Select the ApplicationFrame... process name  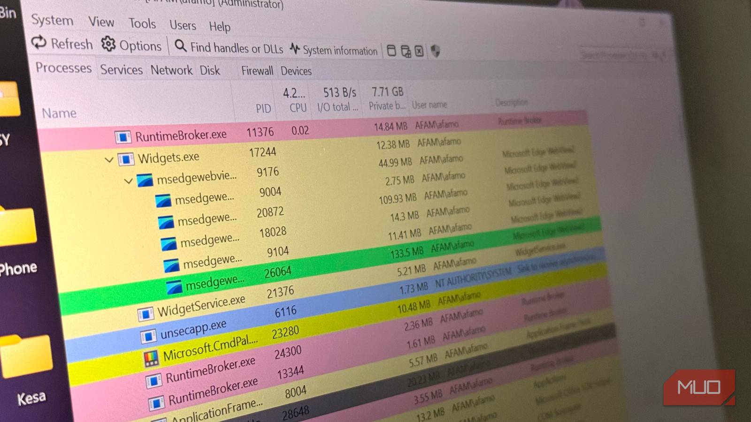click(x=216, y=410)
